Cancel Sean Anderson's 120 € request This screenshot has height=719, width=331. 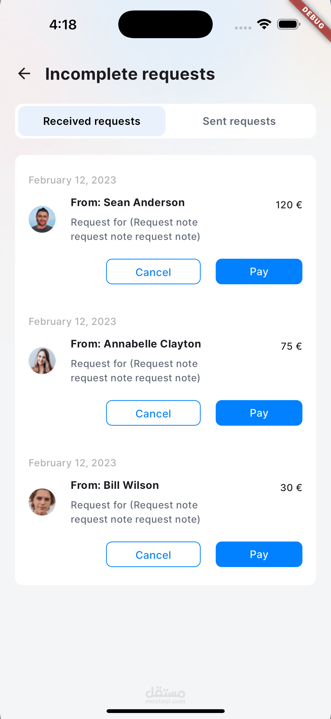pyautogui.click(x=153, y=272)
